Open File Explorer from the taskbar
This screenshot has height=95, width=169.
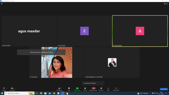(41, 93)
